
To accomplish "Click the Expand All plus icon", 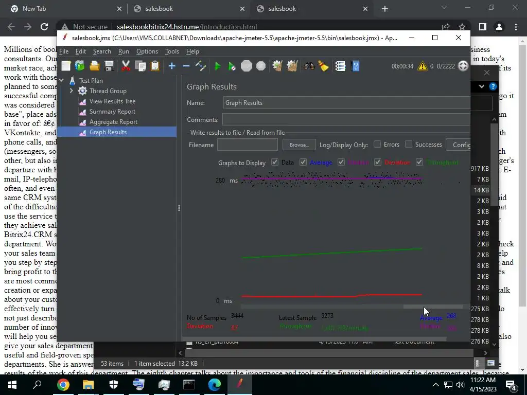I will tap(172, 66).
